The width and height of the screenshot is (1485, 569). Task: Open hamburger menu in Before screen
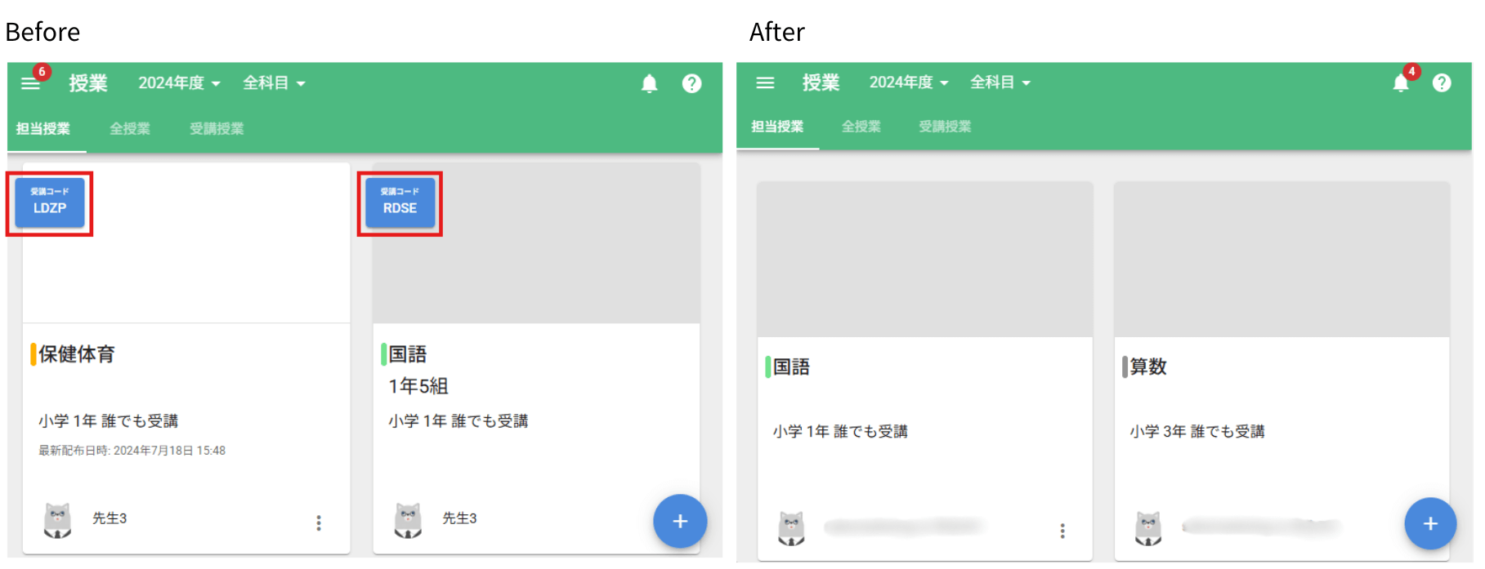[30, 83]
